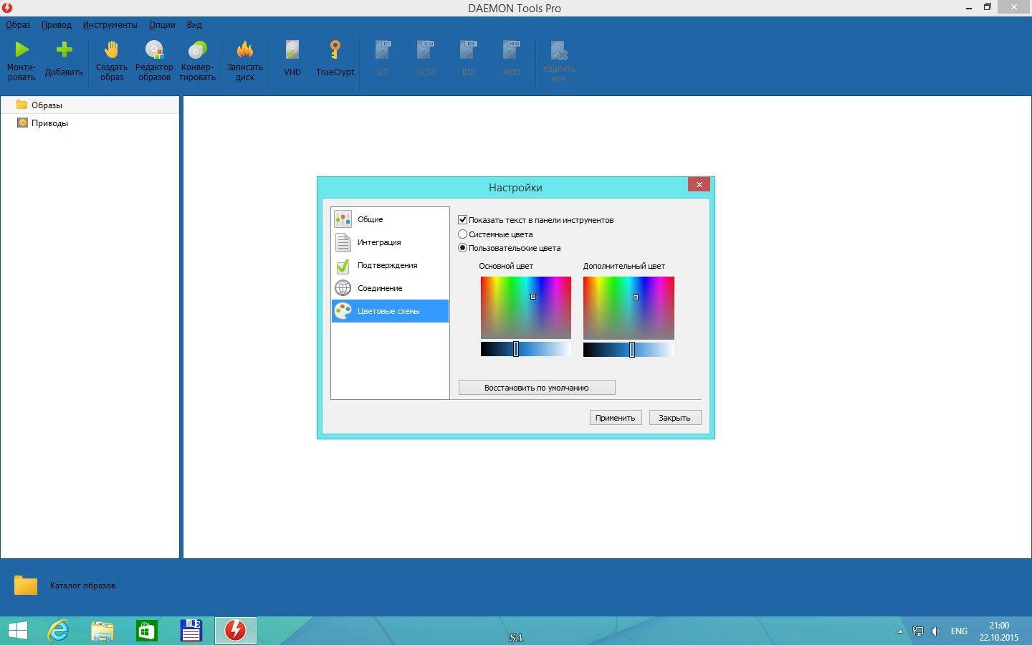Click the TrueCrypt key icon

coord(335,49)
